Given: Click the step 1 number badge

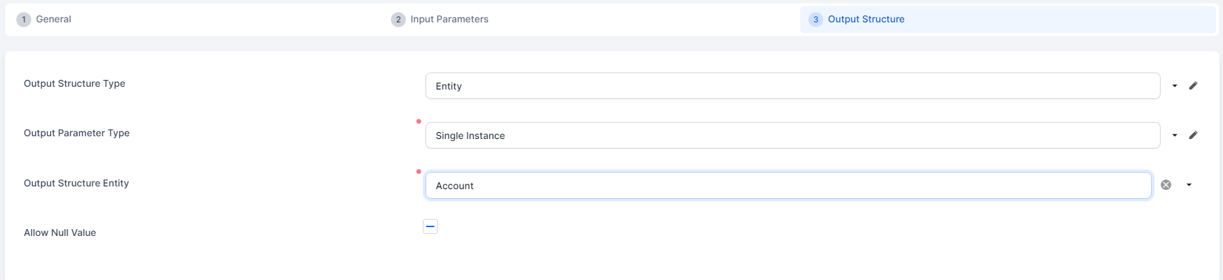Looking at the screenshot, I should tap(24, 20).
